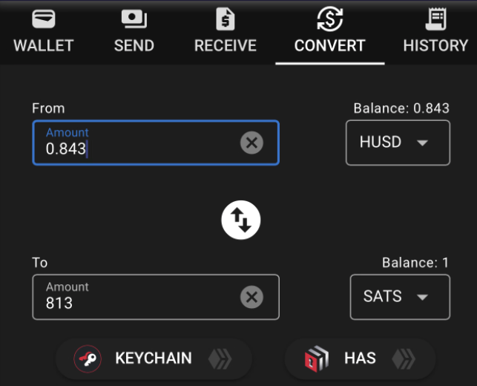Click the wallet card icon
Viewport: 477px width, 386px height.
(x=44, y=19)
